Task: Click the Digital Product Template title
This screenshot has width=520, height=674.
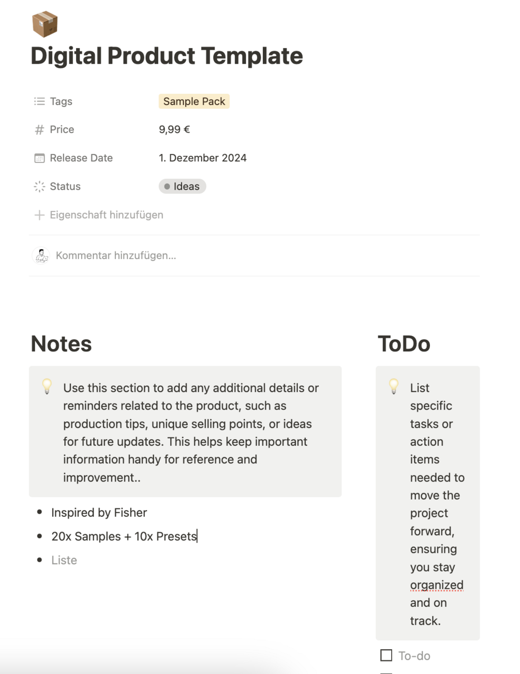Action: (x=167, y=56)
